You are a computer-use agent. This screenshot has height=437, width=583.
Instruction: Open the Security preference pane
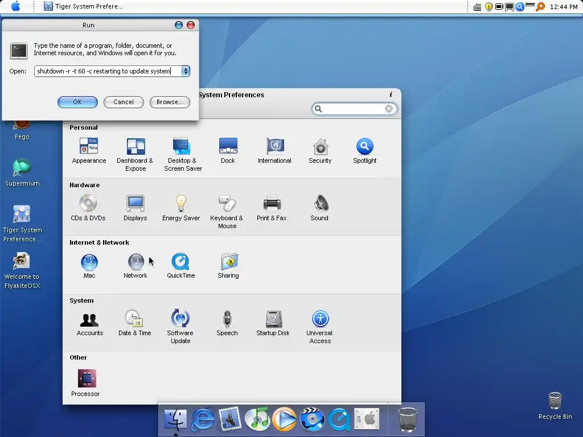pos(320,150)
